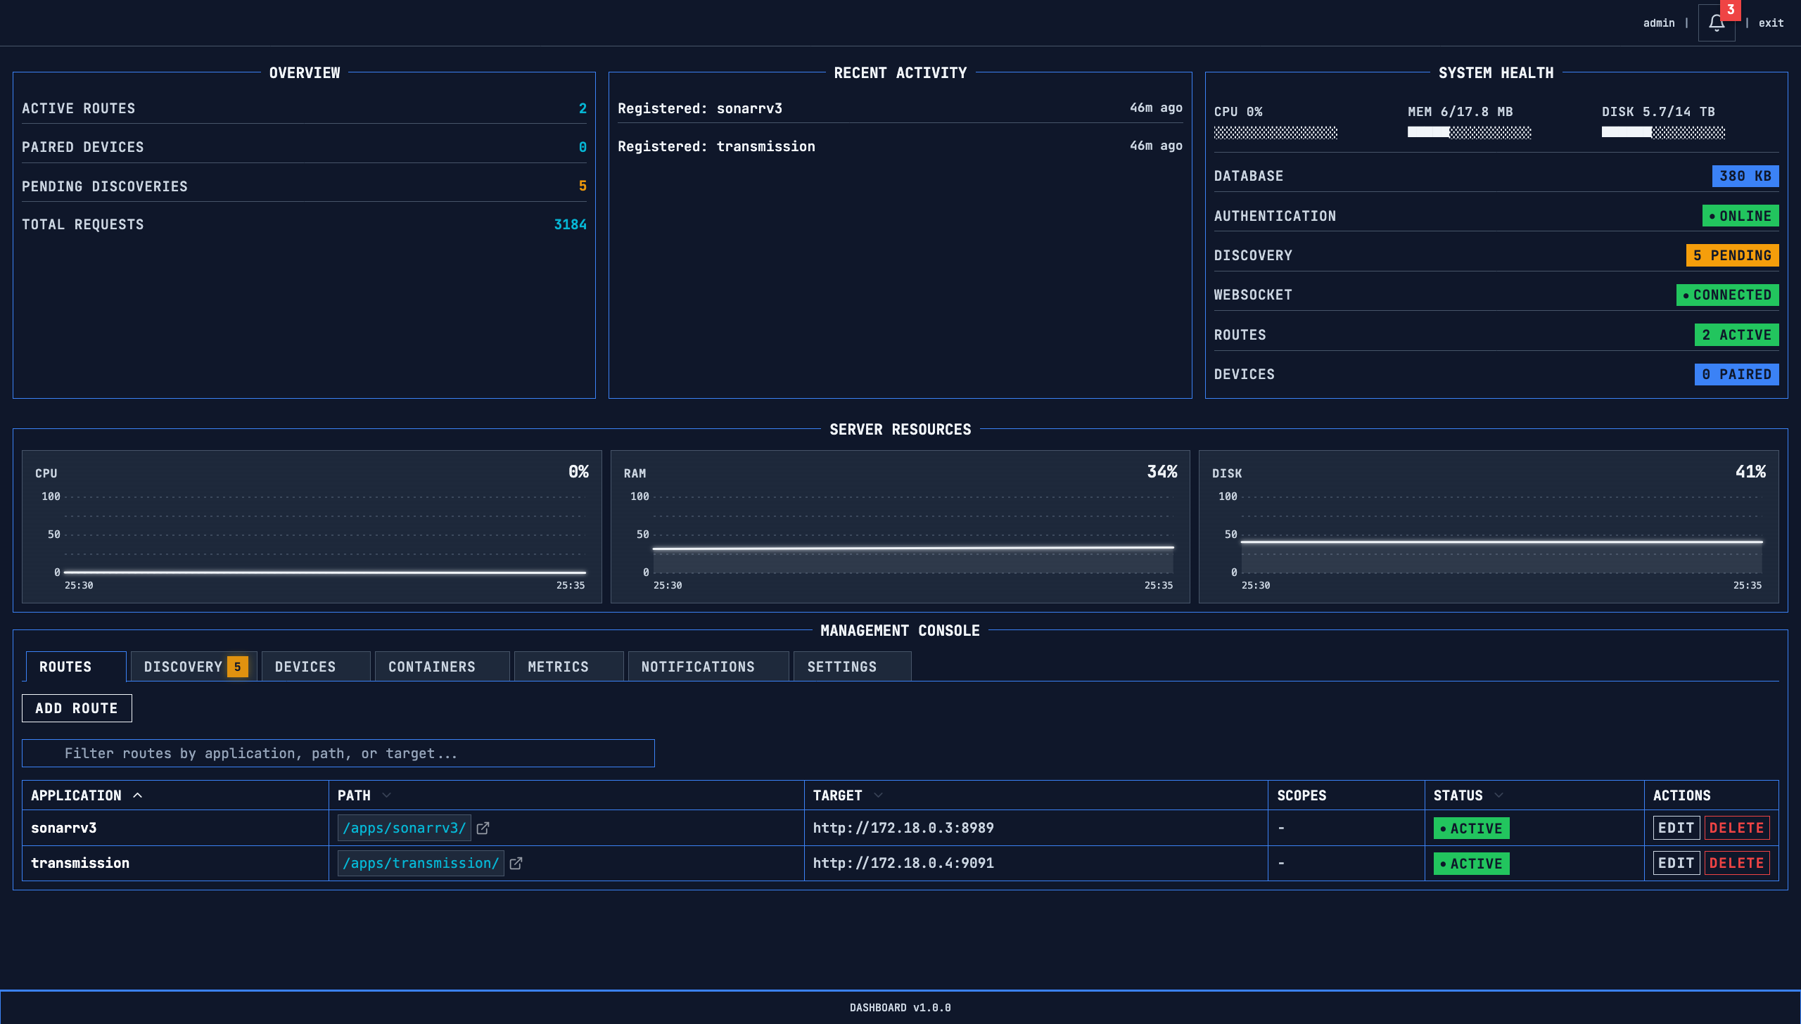Open sonarrv3 app via its external link icon
This screenshot has width=1801, height=1024.
(x=483, y=828)
